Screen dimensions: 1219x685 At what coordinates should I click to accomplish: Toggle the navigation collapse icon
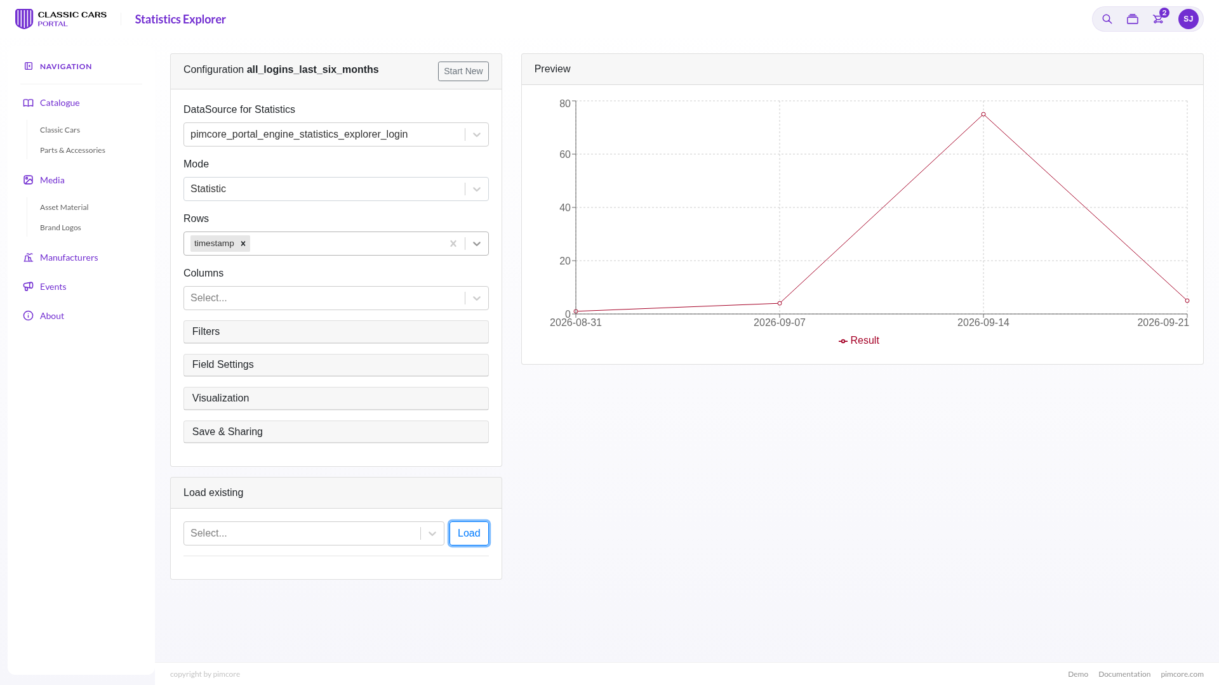point(29,66)
